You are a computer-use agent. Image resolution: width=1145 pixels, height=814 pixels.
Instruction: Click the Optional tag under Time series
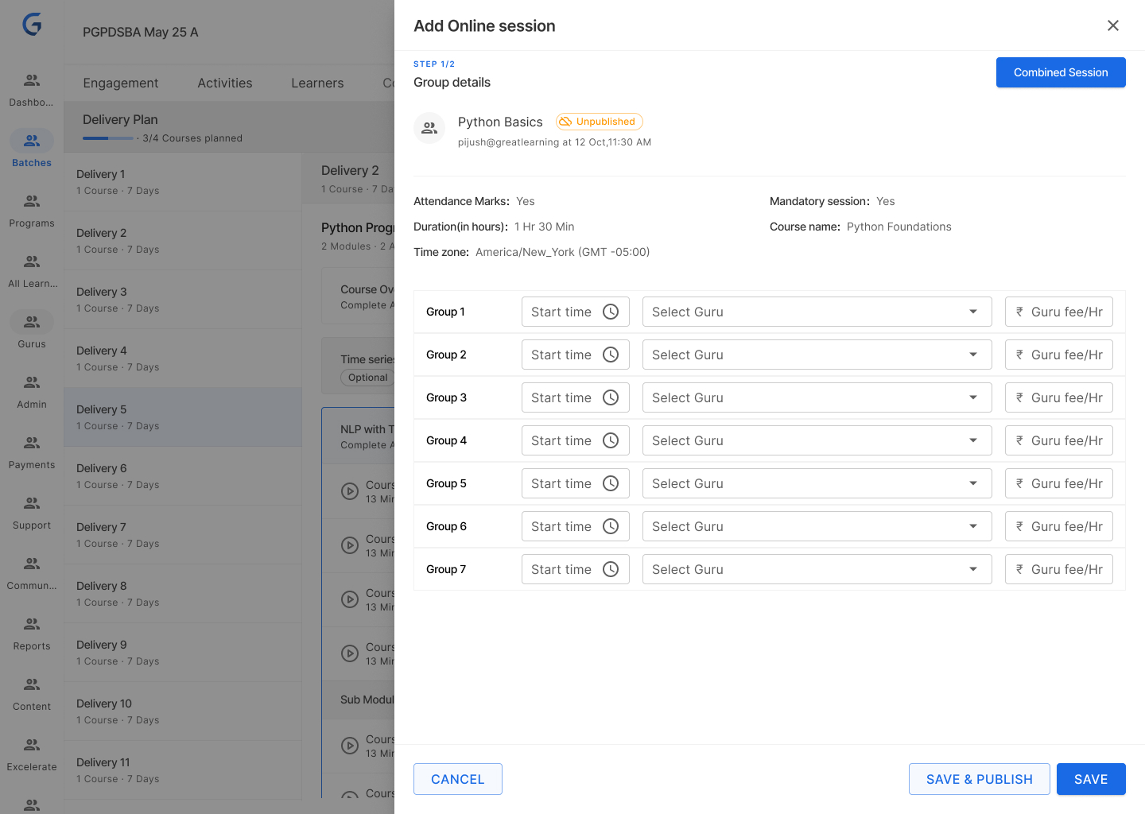click(x=368, y=378)
